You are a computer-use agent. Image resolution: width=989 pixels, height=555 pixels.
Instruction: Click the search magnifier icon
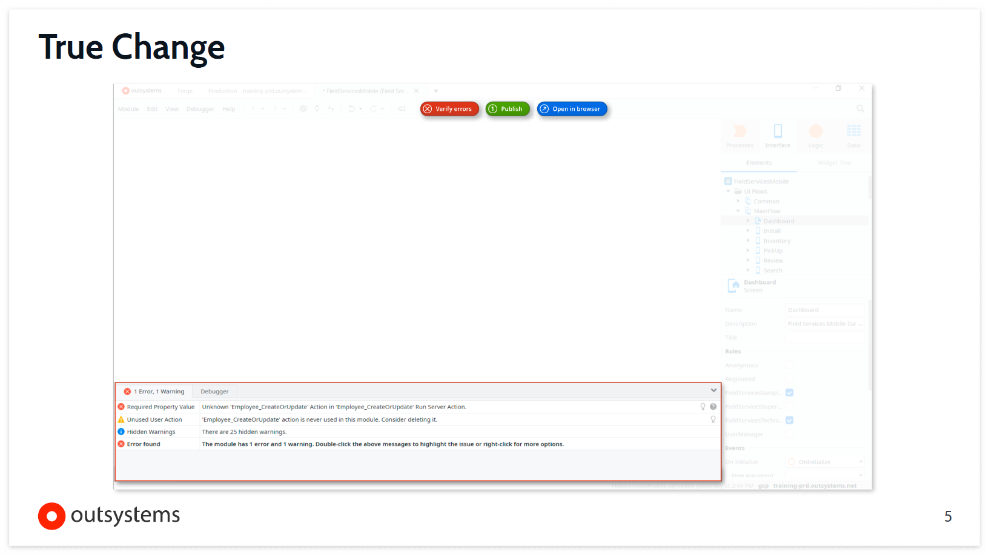pos(860,109)
